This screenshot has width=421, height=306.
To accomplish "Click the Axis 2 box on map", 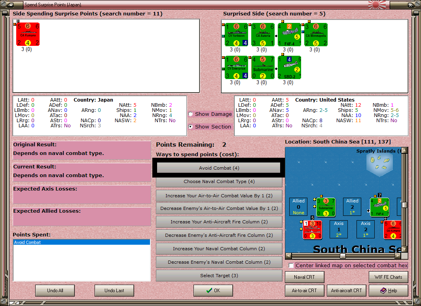I will tap(366, 229).
